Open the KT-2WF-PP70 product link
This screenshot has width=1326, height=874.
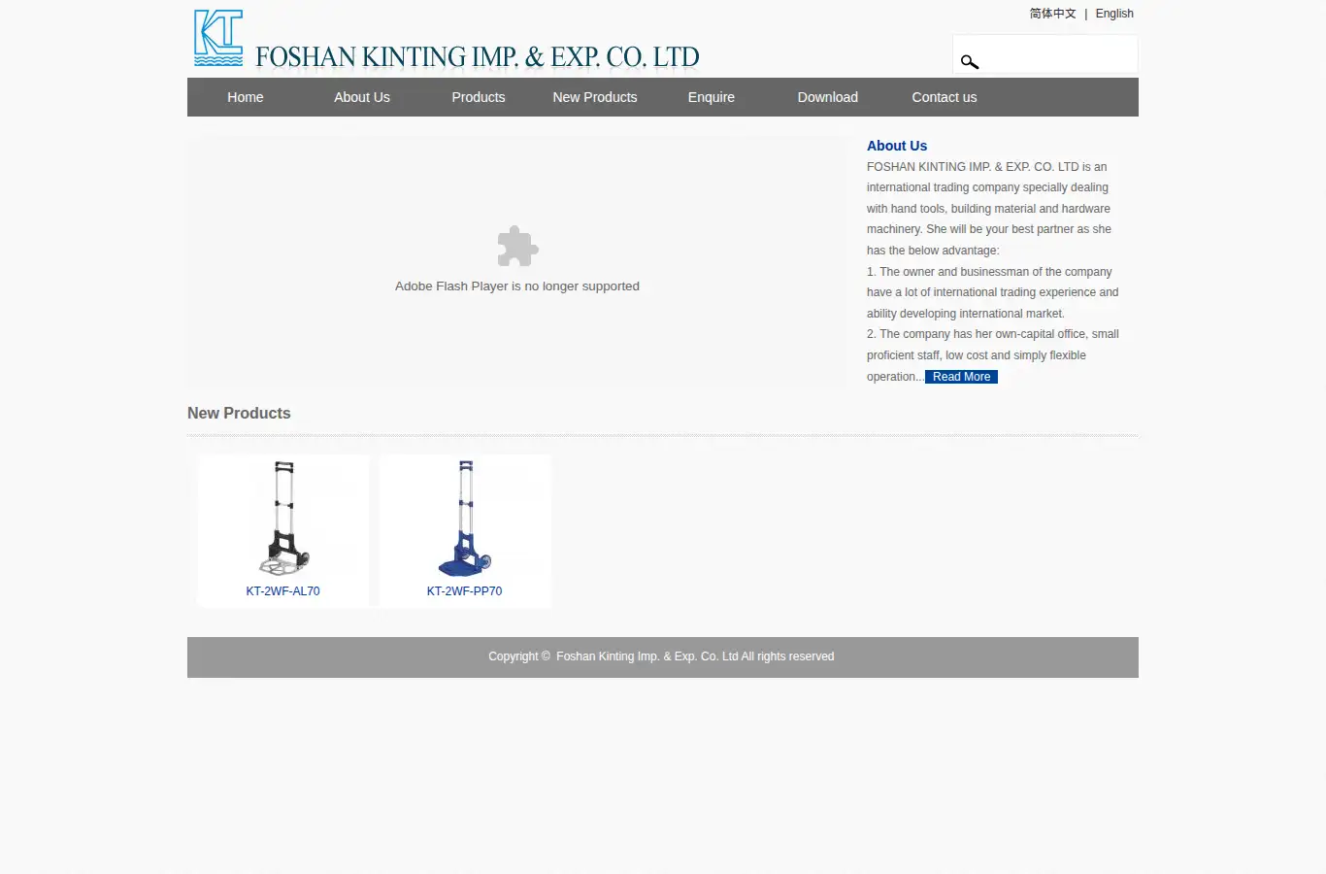point(464,591)
